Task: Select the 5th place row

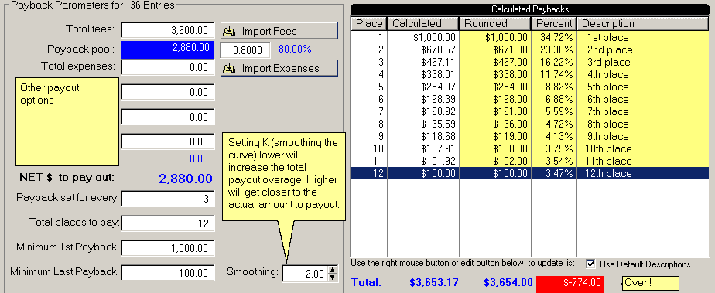Action: point(530,87)
